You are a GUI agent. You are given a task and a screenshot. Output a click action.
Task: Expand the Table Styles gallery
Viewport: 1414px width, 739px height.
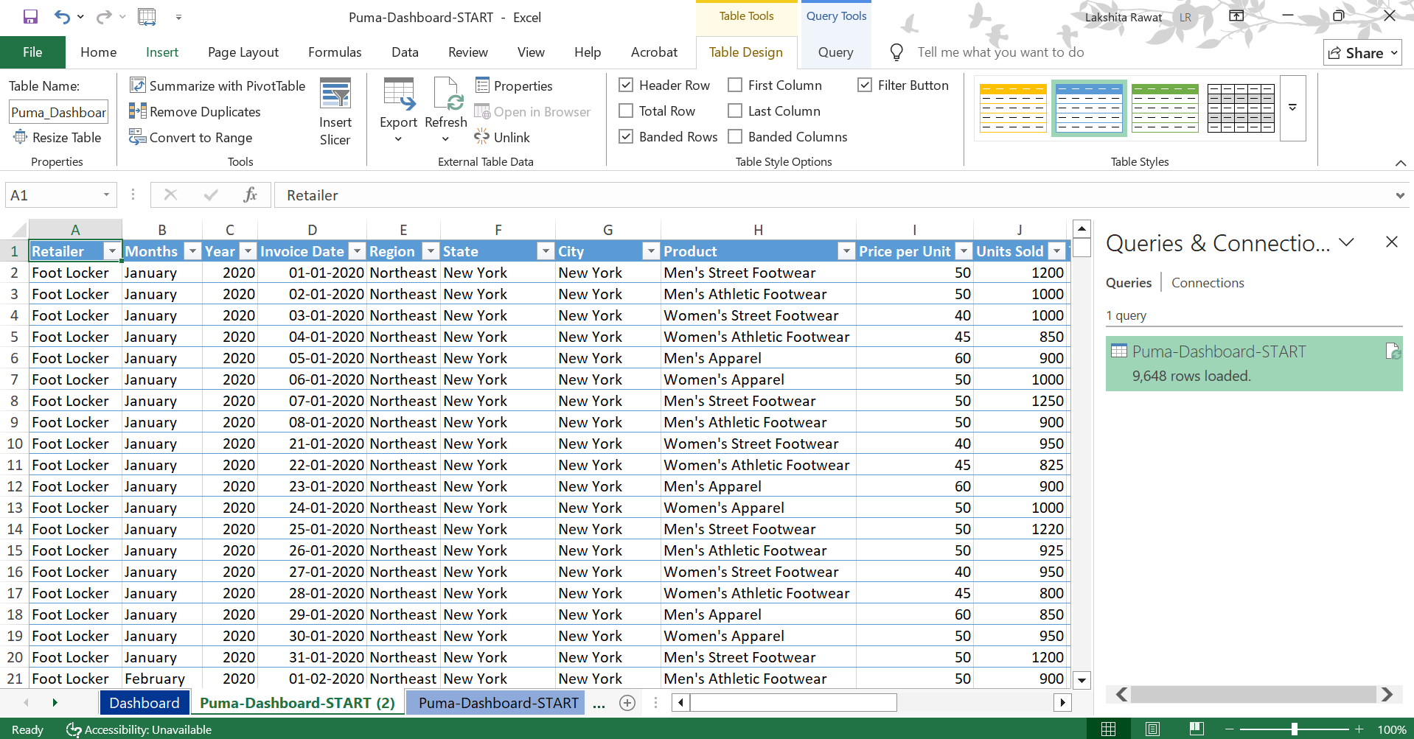point(1292,108)
